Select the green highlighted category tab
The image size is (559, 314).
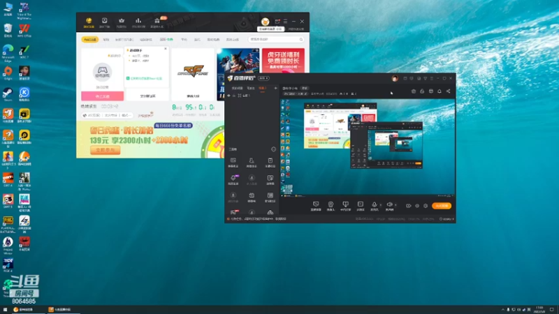[x=166, y=40]
